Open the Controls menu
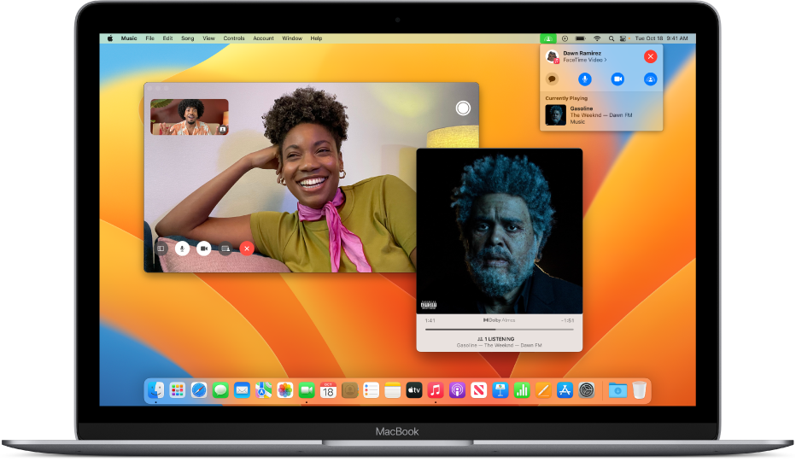Image resolution: width=796 pixels, height=468 pixels. [x=234, y=38]
